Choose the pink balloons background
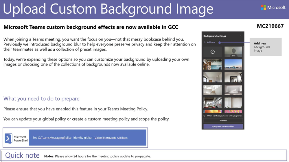This screenshot has width=289, height=162. 233,112
